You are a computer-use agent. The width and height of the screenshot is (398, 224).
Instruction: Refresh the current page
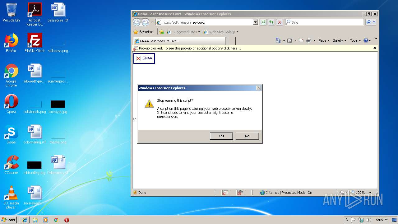point(271,22)
